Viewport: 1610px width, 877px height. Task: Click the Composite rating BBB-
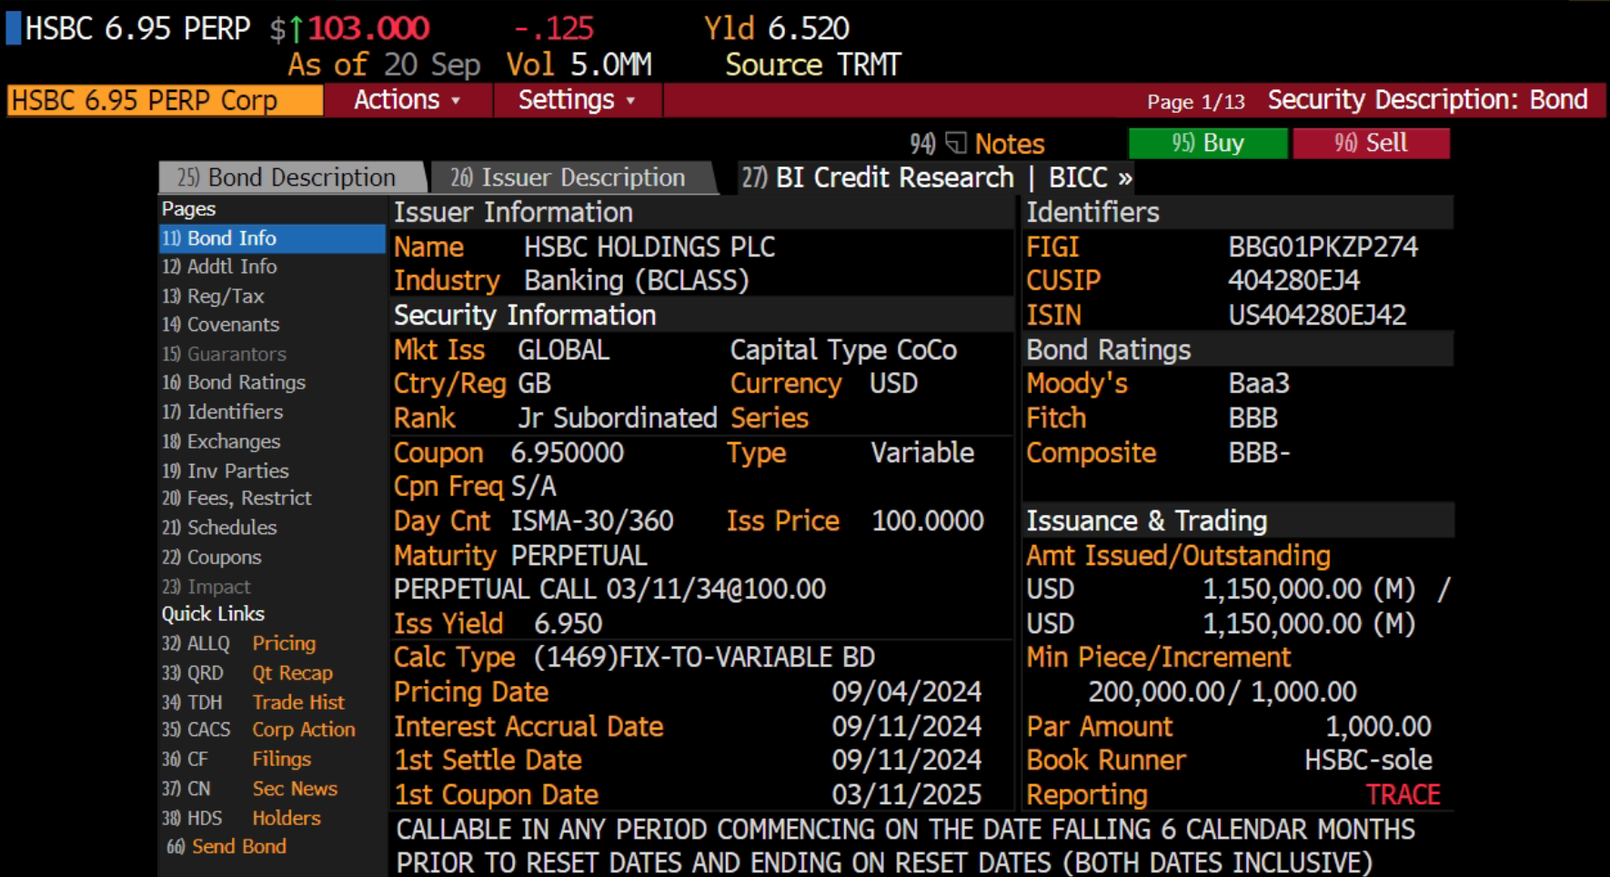[x=1259, y=452]
